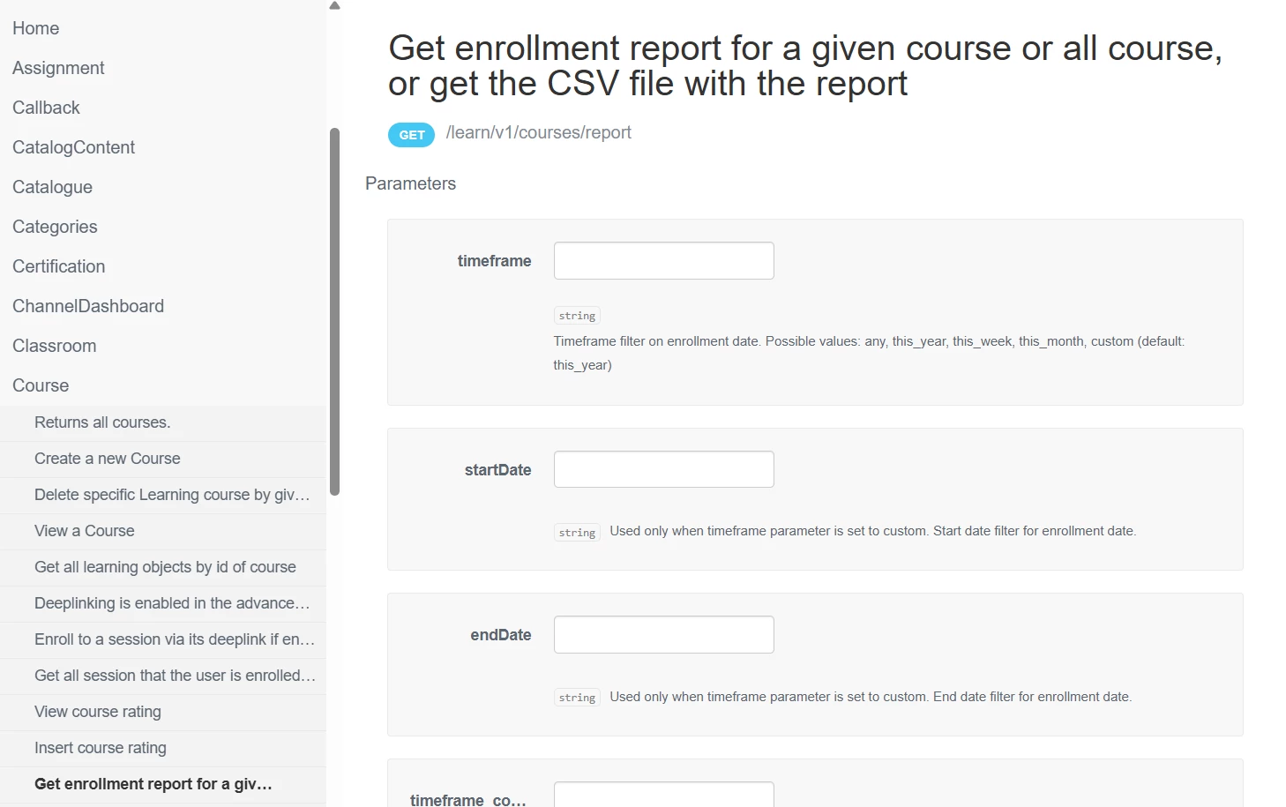This screenshot has height=807, width=1286.
Task: Go to "View a Course" endpoint
Action: click(x=85, y=531)
